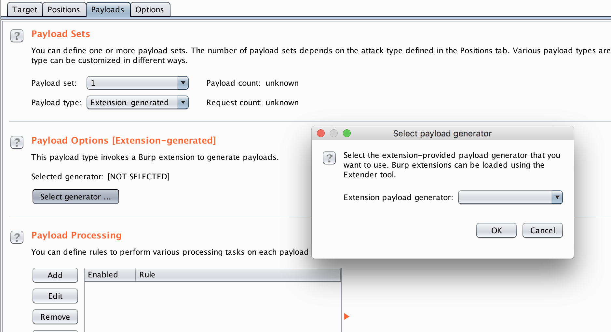Click the yellow minimize circle on the dialog
The width and height of the screenshot is (611, 332).
pos(334,133)
